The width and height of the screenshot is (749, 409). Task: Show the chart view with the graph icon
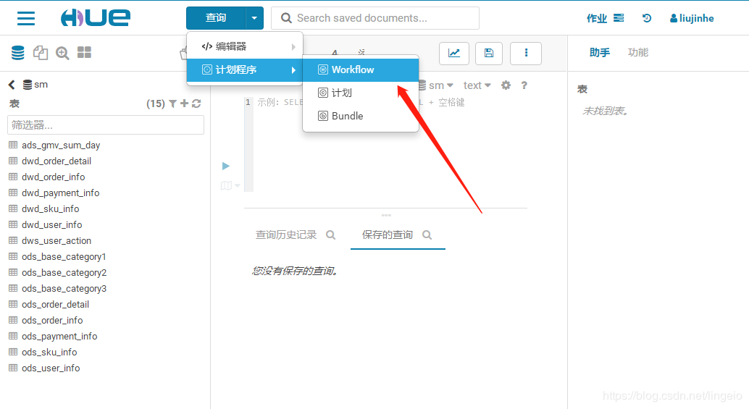coord(453,53)
